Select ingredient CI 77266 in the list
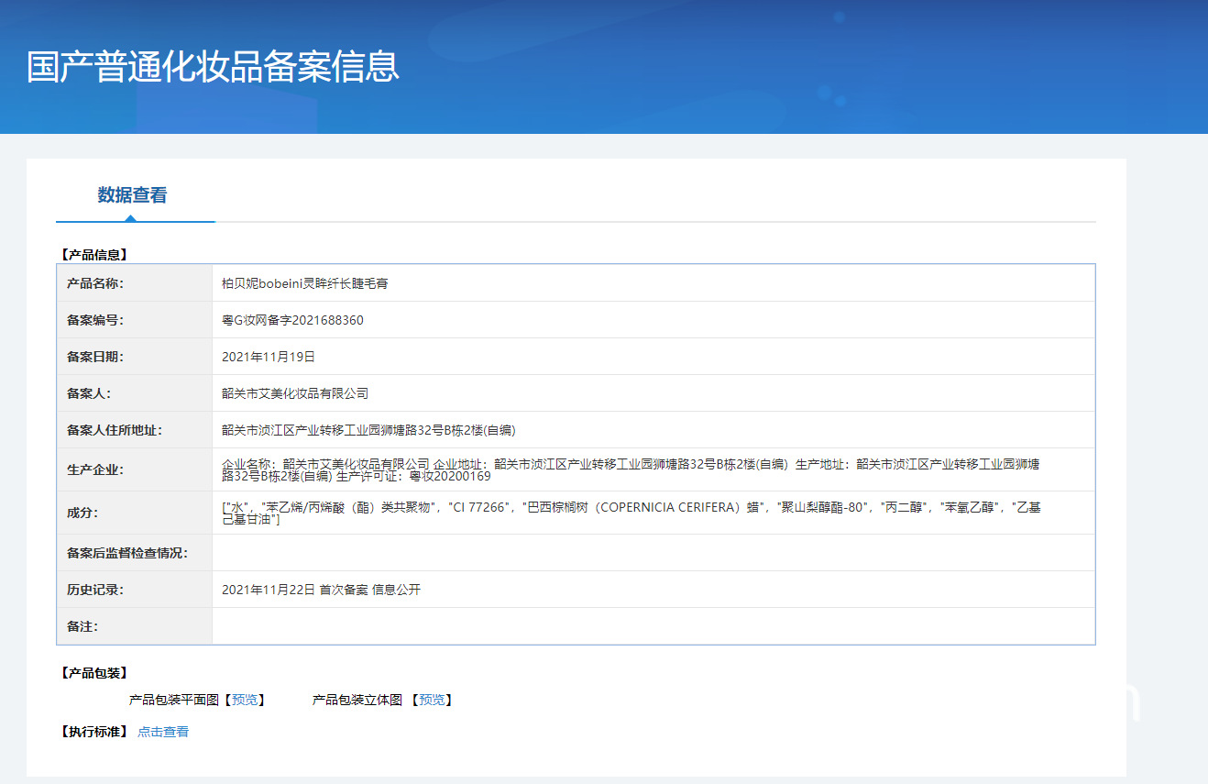 [478, 506]
